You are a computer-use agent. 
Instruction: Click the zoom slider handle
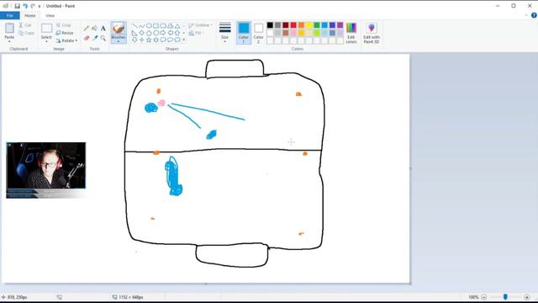[x=505, y=297]
